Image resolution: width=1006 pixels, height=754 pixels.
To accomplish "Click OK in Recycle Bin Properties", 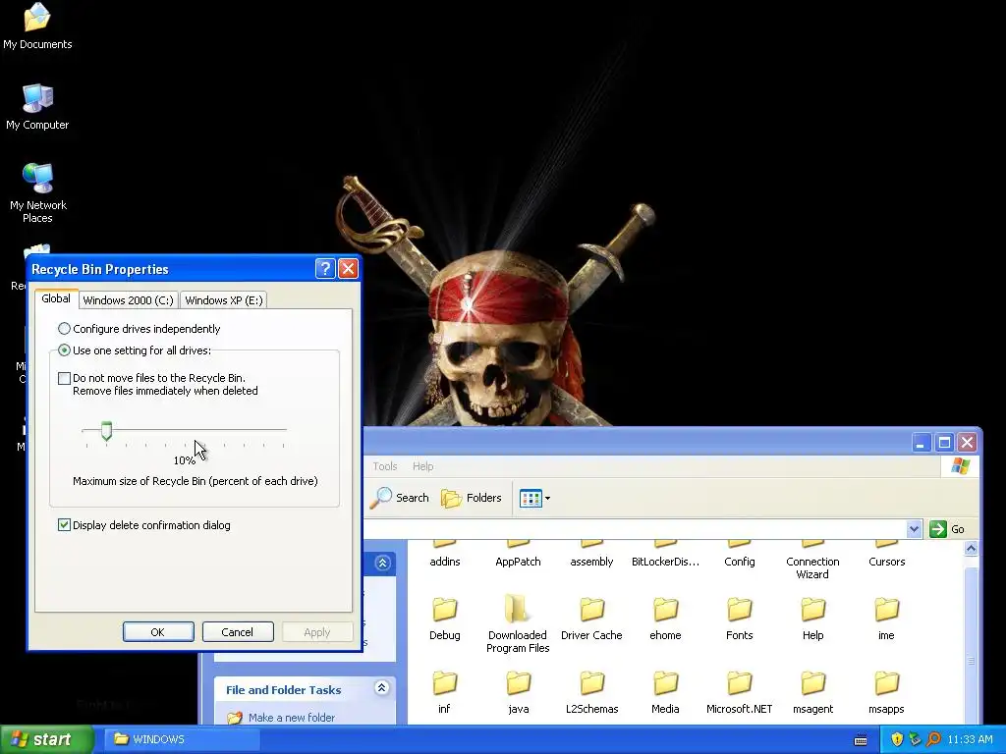I will 158,632.
